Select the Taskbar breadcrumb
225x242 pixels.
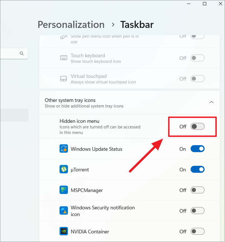pos(137,25)
